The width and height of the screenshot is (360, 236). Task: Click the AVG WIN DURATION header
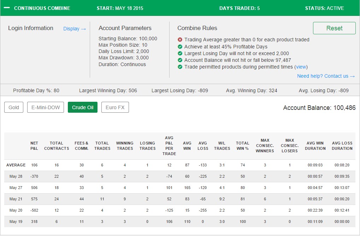tap(315, 146)
